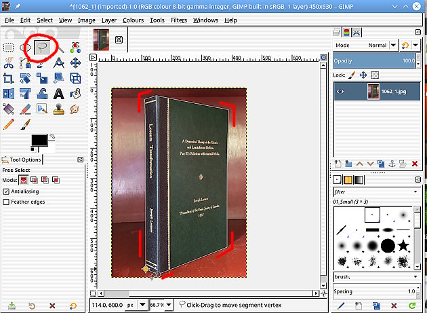Toggle lock pixels brush icon

(x=352, y=75)
